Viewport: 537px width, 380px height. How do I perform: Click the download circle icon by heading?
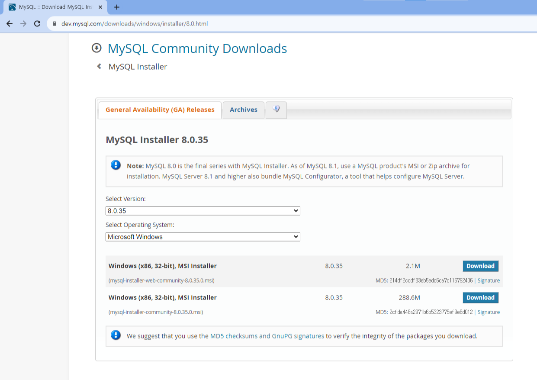[x=96, y=48]
